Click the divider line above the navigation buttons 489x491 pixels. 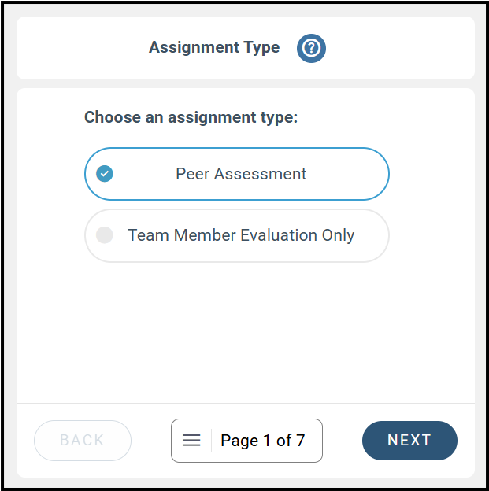click(x=246, y=404)
